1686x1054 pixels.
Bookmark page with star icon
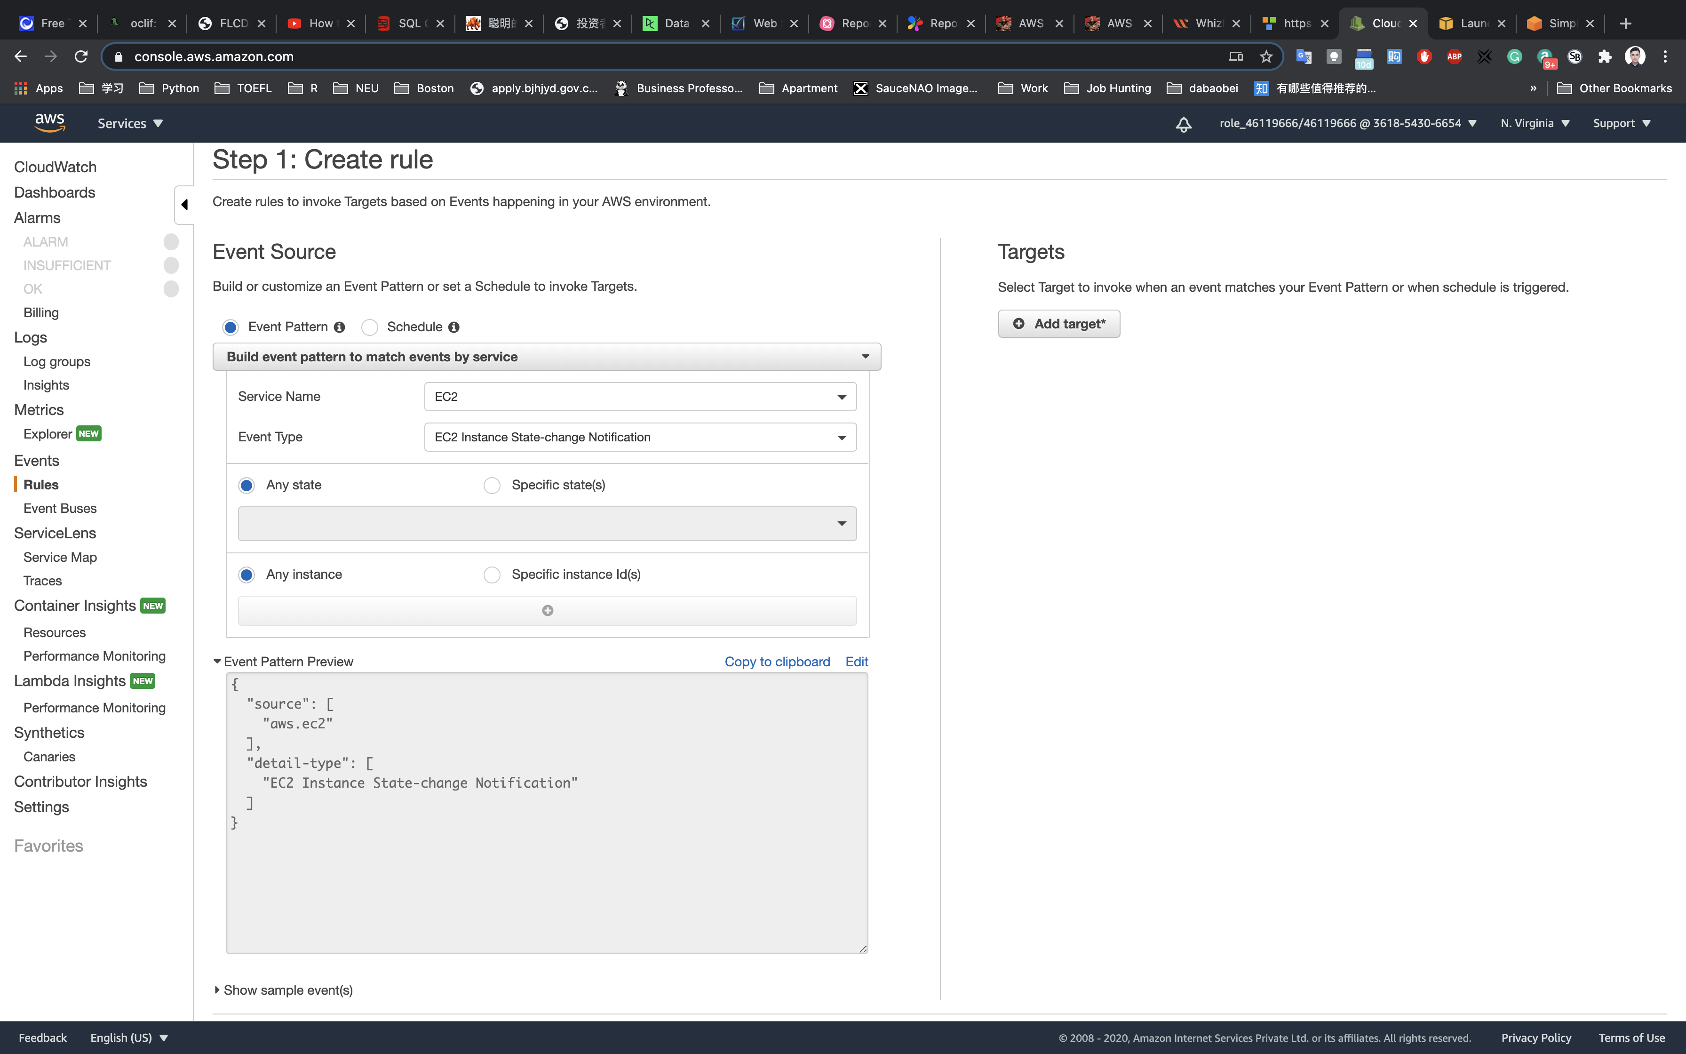[x=1266, y=56]
